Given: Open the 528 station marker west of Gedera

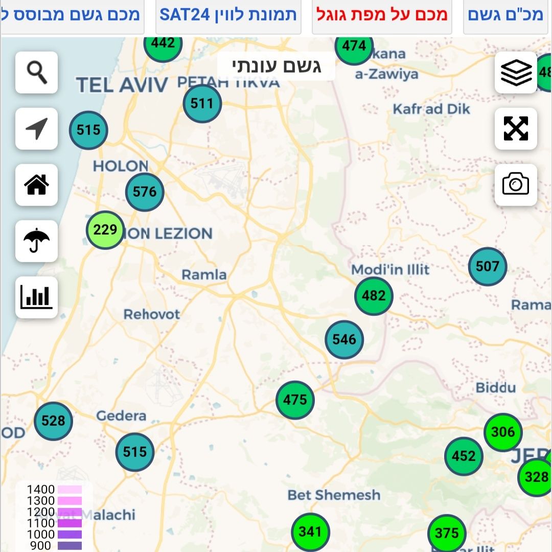Looking at the screenshot, I should coord(53,421).
